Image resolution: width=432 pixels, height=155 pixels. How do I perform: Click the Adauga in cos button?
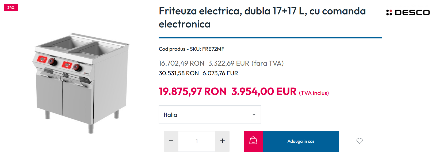tap(301, 141)
